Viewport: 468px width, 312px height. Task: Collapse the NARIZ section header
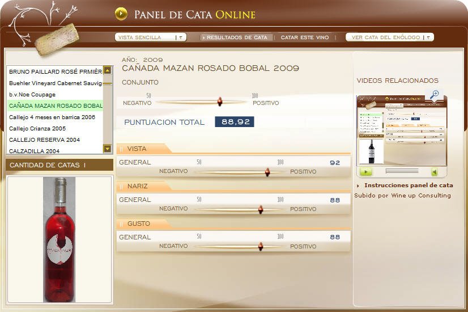pyautogui.click(x=143, y=186)
